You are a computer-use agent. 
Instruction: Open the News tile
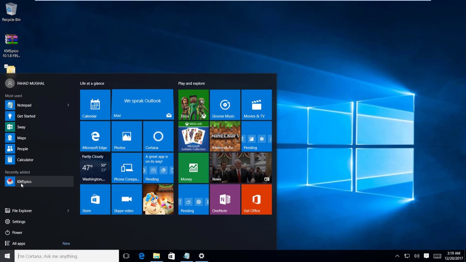[x=241, y=168]
